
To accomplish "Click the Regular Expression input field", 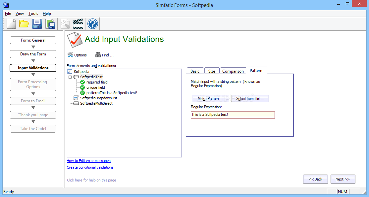I will coord(233,115).
